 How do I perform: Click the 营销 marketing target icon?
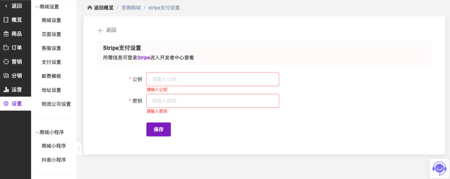[6, 62]
